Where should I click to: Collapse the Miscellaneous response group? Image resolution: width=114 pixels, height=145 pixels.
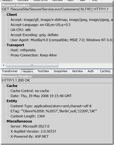click(4, 121)
